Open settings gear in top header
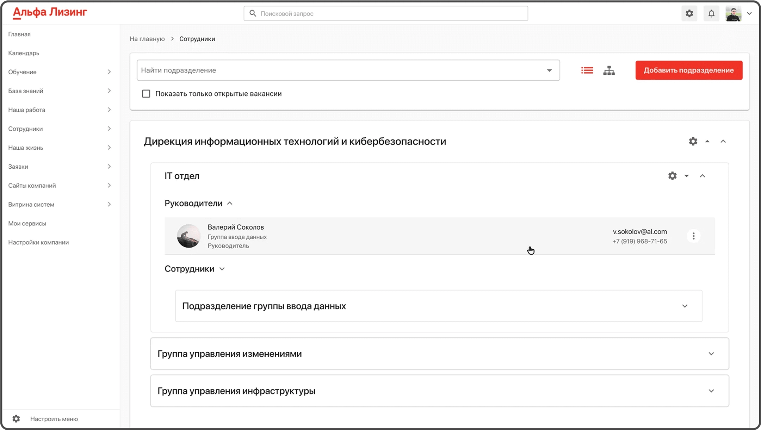Viewport: 761px width, 430px height. (x=689, y=14)
